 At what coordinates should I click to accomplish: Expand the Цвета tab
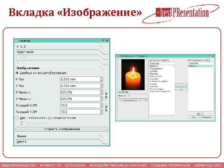pos(61,142)
